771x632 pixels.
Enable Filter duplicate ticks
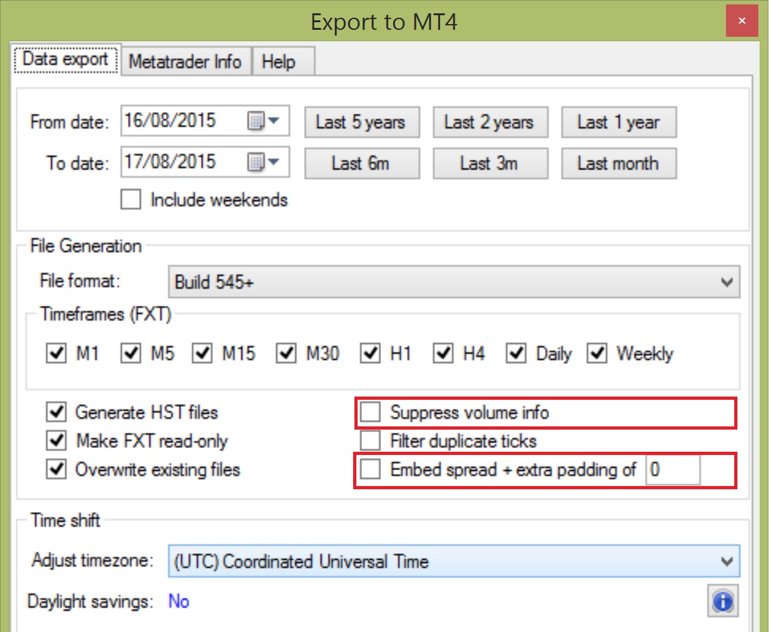pyautogui.click(x=370, y=440)
